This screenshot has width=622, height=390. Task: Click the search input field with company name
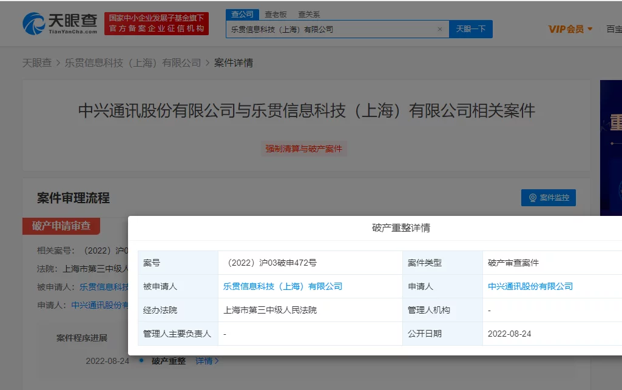coord(333,29)
